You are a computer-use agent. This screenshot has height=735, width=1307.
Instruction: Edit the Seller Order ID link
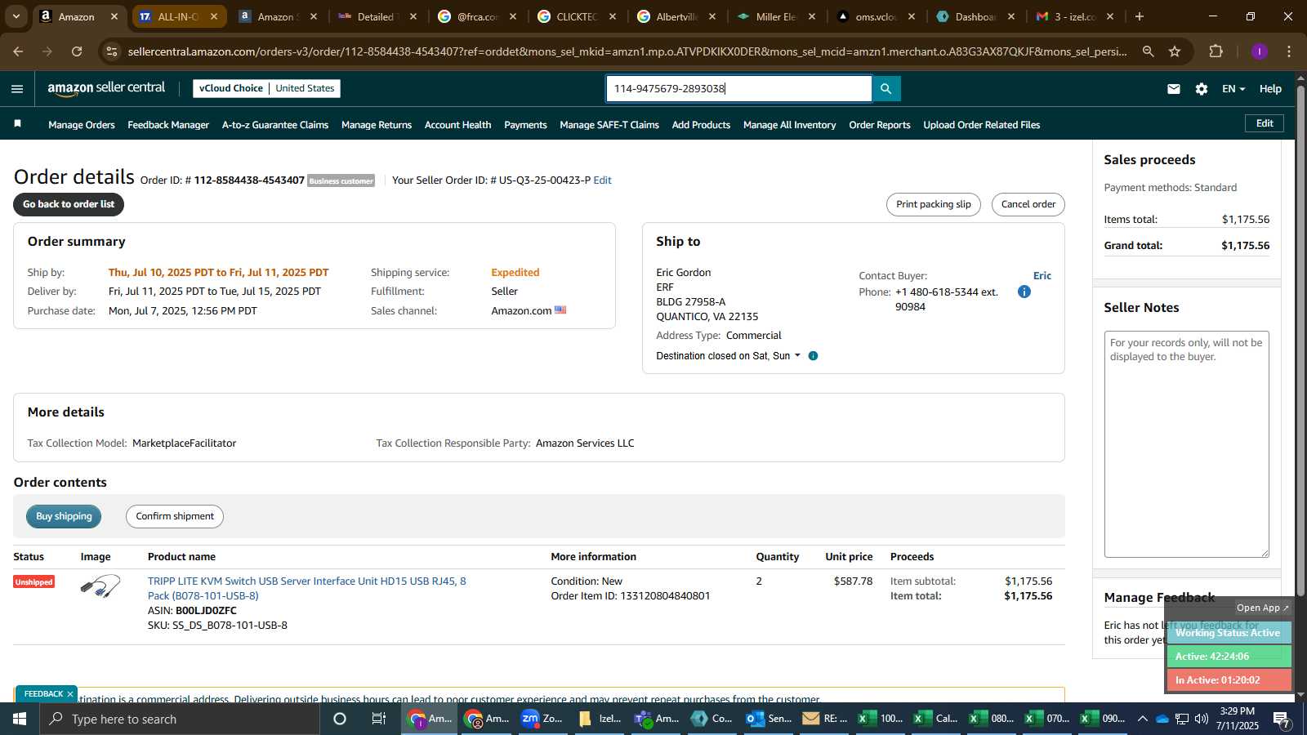coord(602,180)
